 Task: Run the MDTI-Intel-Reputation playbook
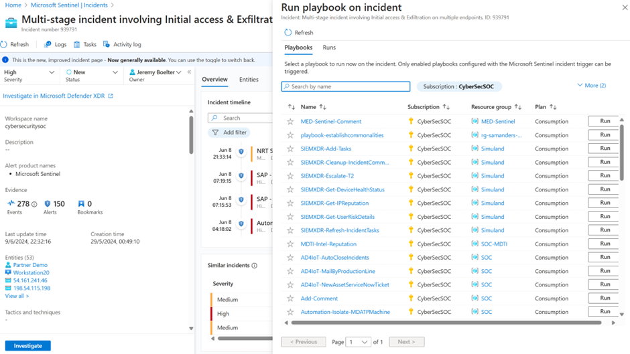pyautogui.click(x=605, y=244)
